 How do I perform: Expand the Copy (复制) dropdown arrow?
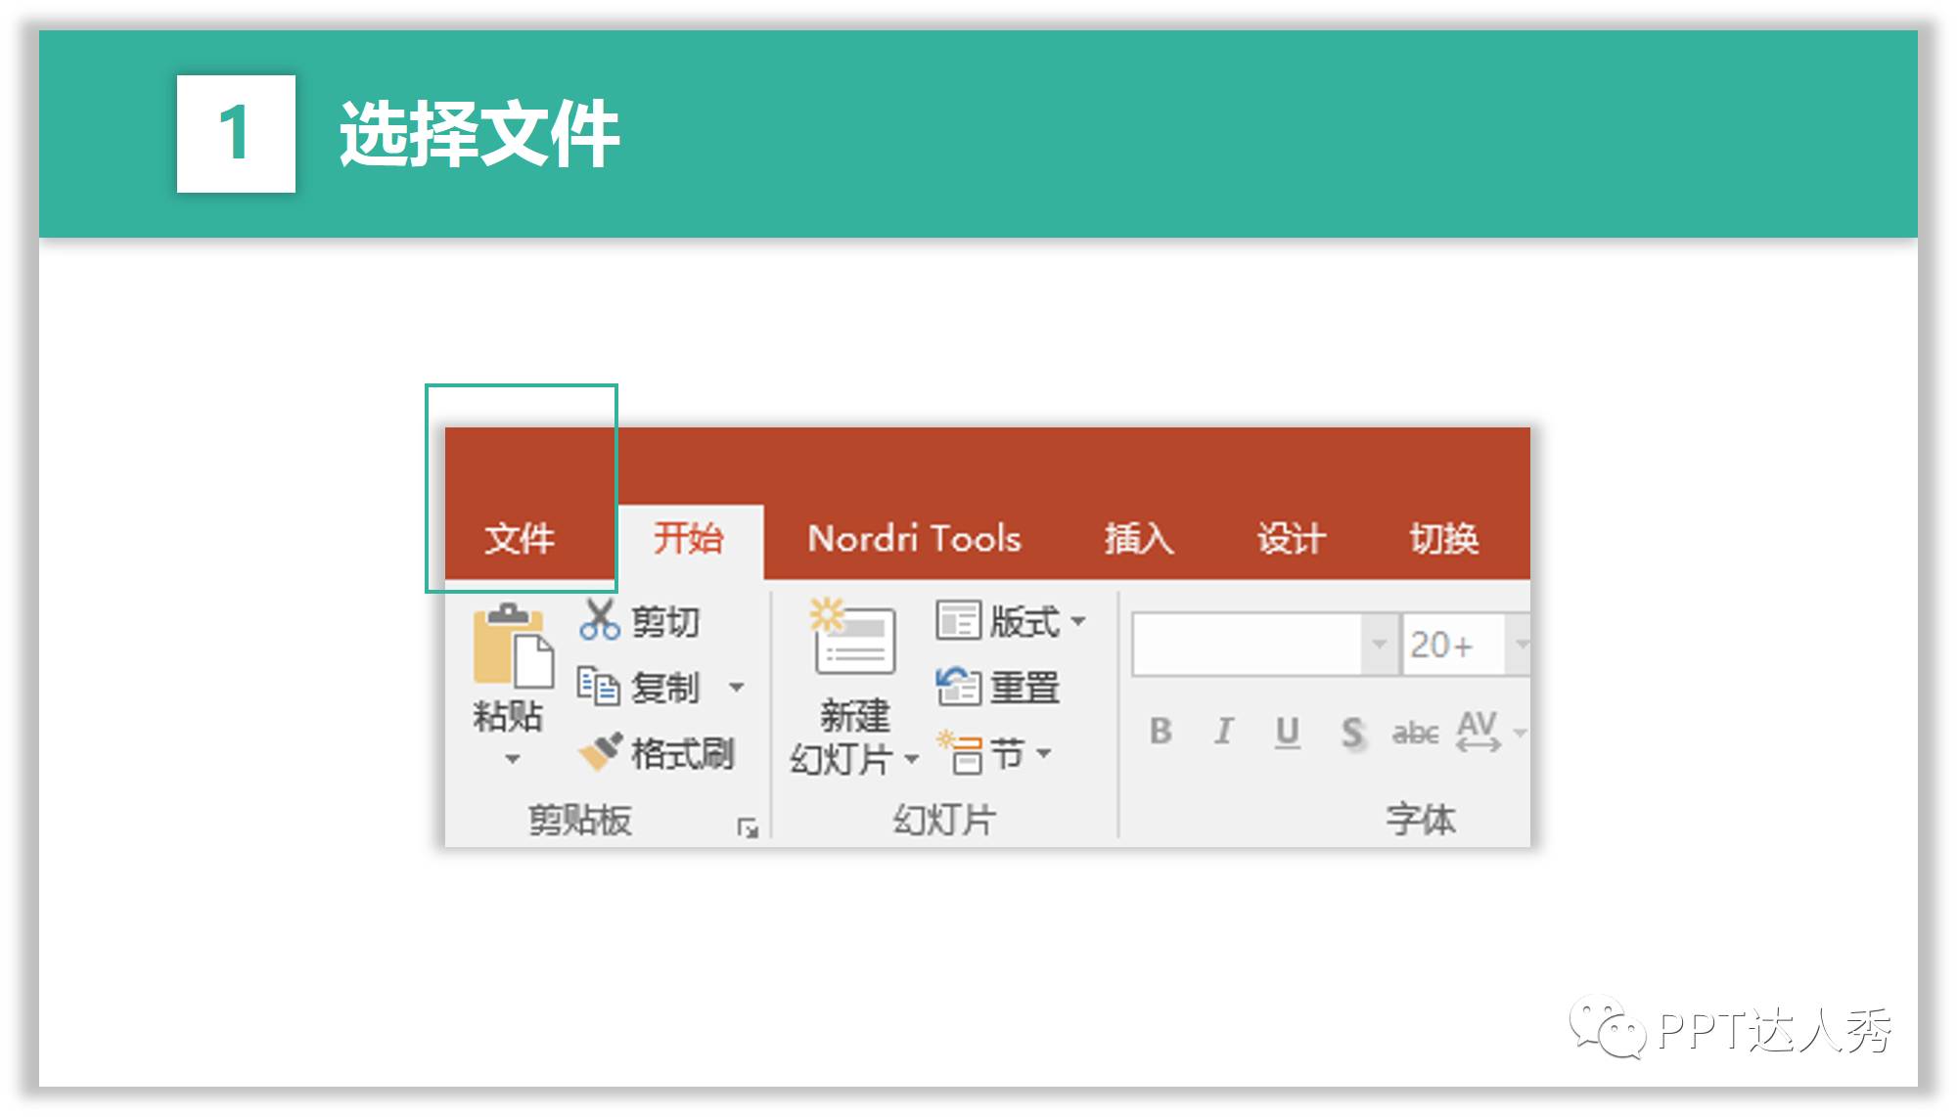(737, 687)
